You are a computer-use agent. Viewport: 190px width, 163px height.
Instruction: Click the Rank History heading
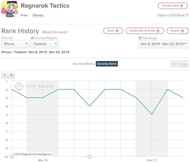pyautogui.click(x=20, y=31)
